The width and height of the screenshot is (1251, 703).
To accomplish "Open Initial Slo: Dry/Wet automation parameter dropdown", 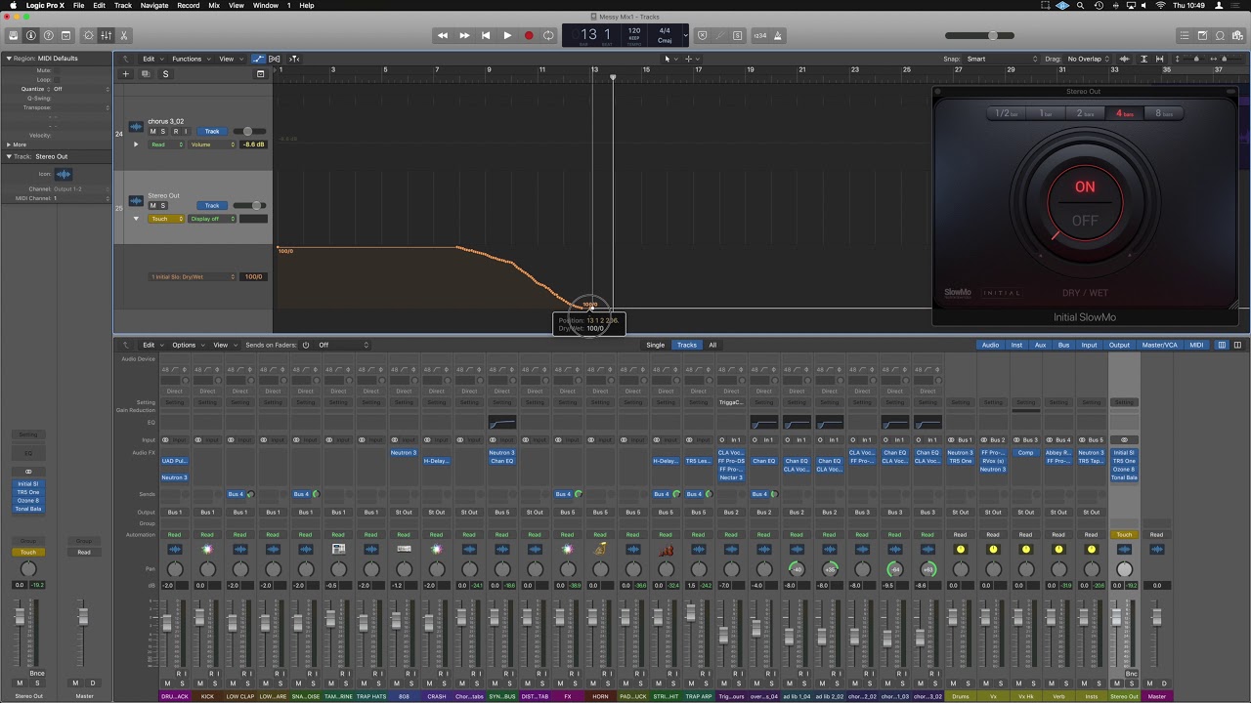I will tap(193, 276).
